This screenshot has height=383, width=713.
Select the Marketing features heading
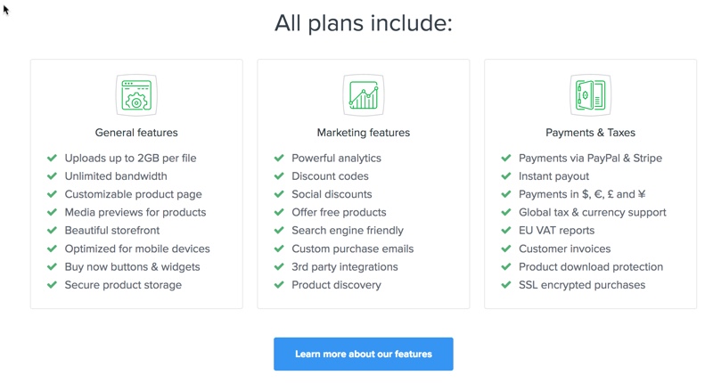[x=364, y=133]
